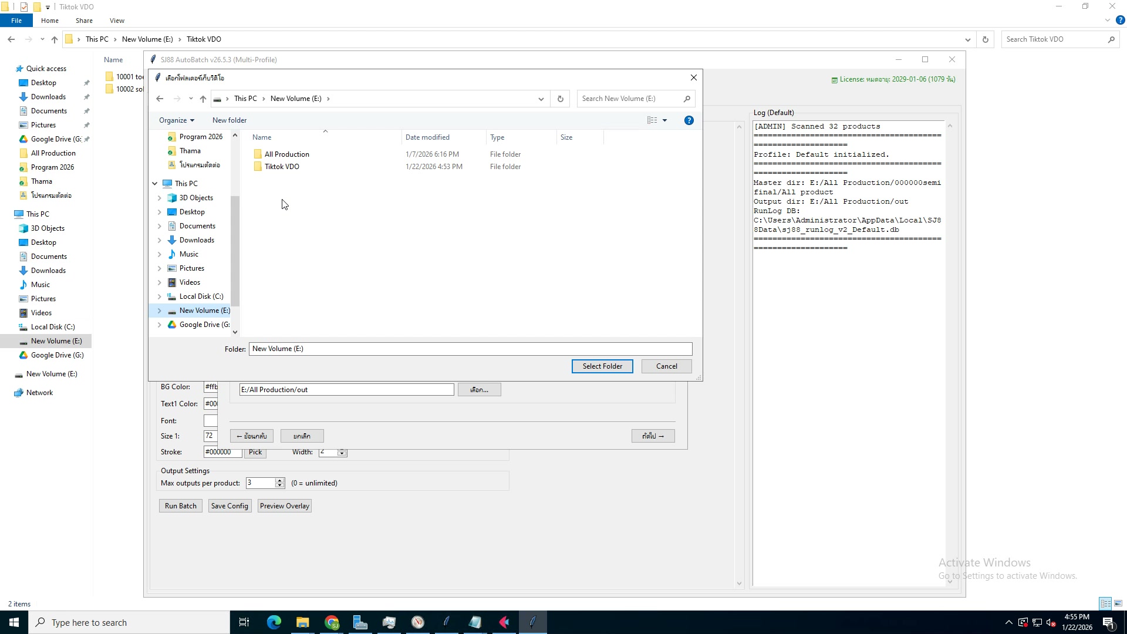Refresh the folder view with the refresh icon
Viewport: 1127px width, 634px height.
pos(560,99)
